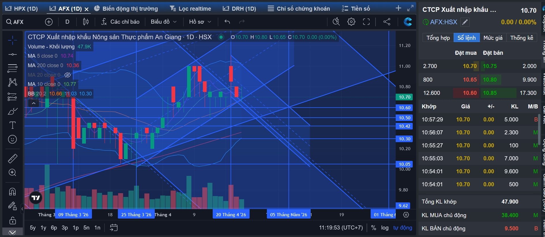
Task: Open the D interval selector
Action: point(67,22)
